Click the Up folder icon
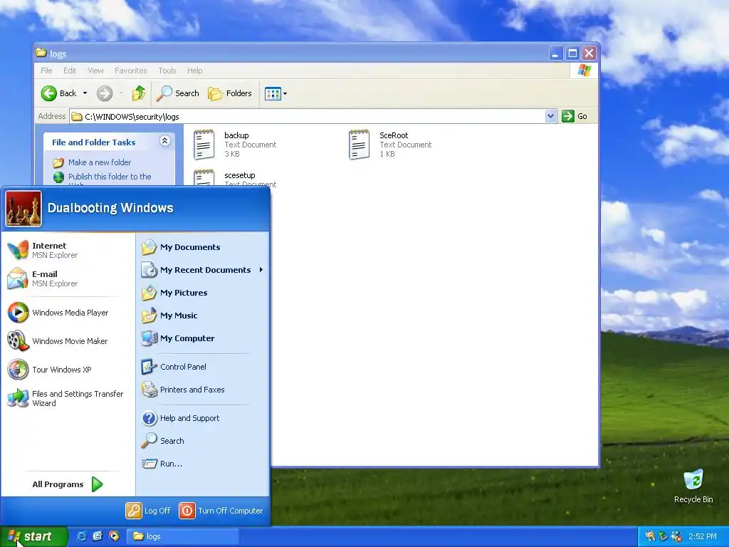The height and width of the screenshot is (547, 729). 139,93
